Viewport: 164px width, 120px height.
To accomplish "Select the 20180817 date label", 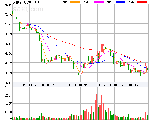I will click(x=117, y=85).
